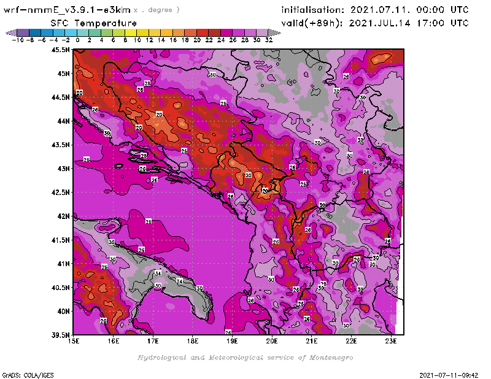
Task: Click the 42.5N latitude axis label
Action: tap(61, 193)
